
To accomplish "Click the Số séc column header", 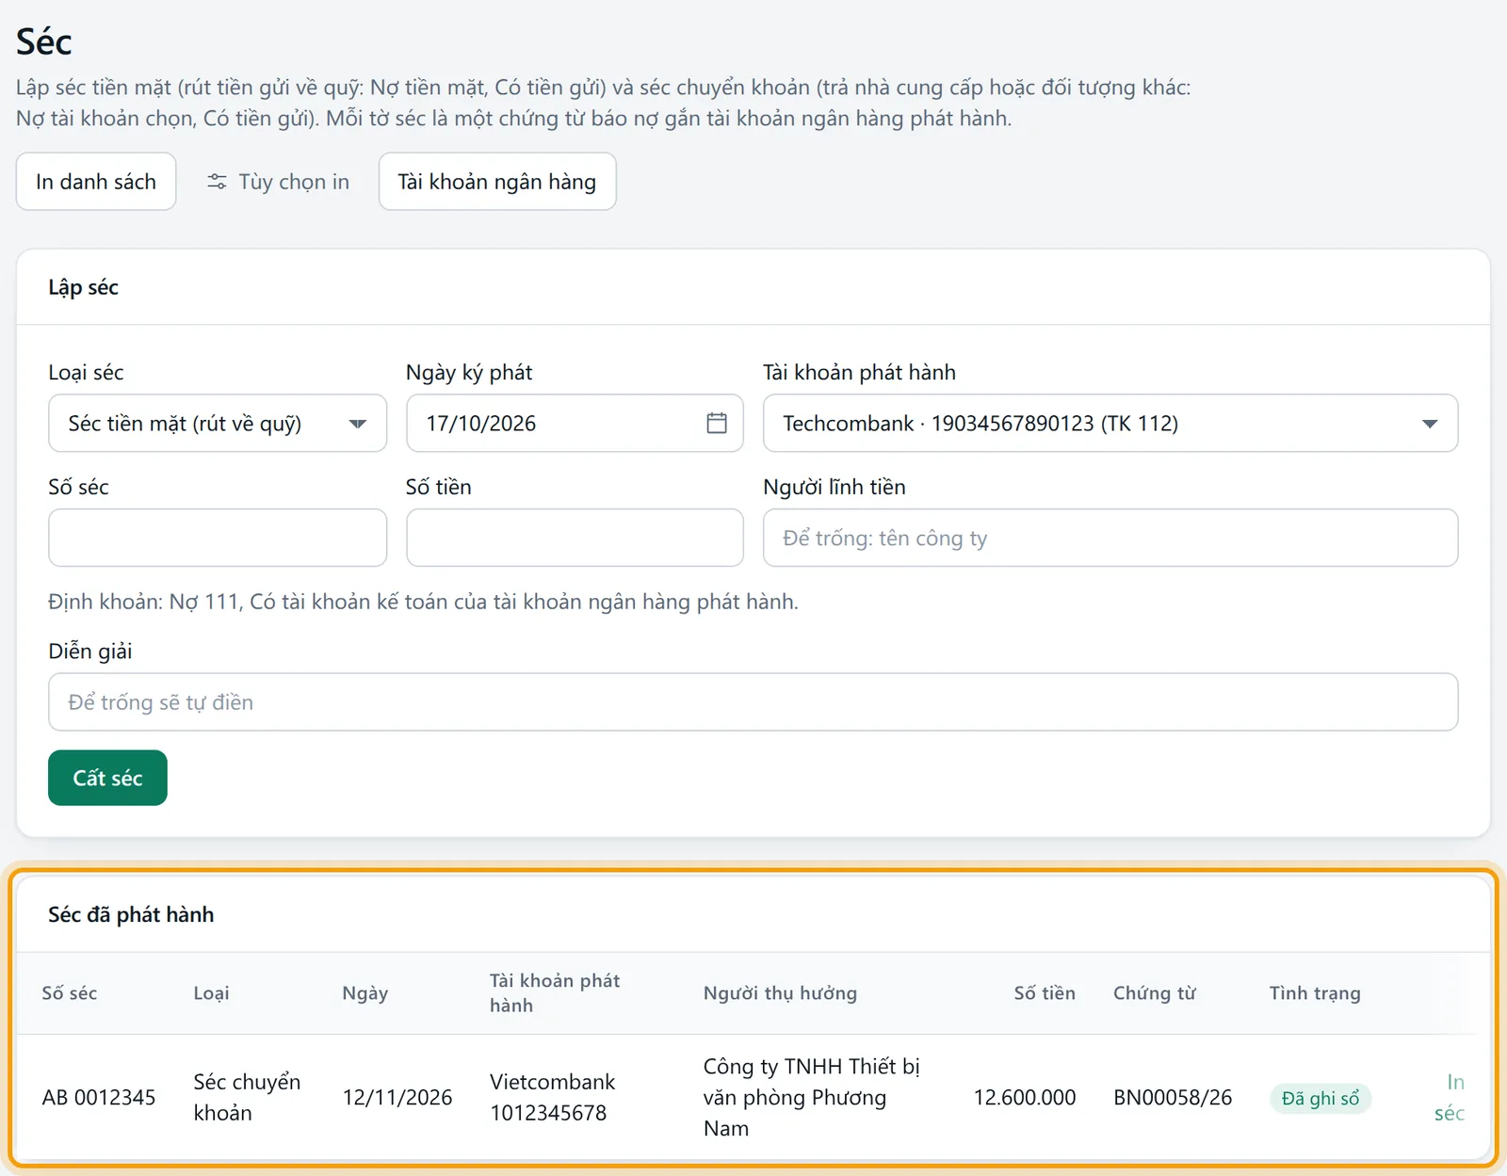I will click(70, 992).
